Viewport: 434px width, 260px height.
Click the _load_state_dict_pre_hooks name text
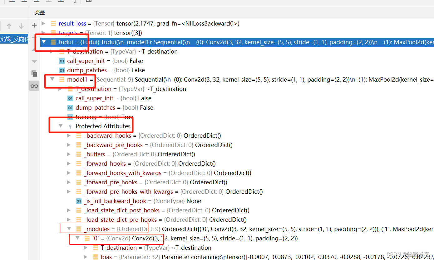(x=120, y=220)
